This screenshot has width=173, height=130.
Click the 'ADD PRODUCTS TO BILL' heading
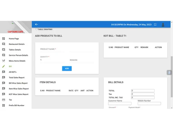48,36
